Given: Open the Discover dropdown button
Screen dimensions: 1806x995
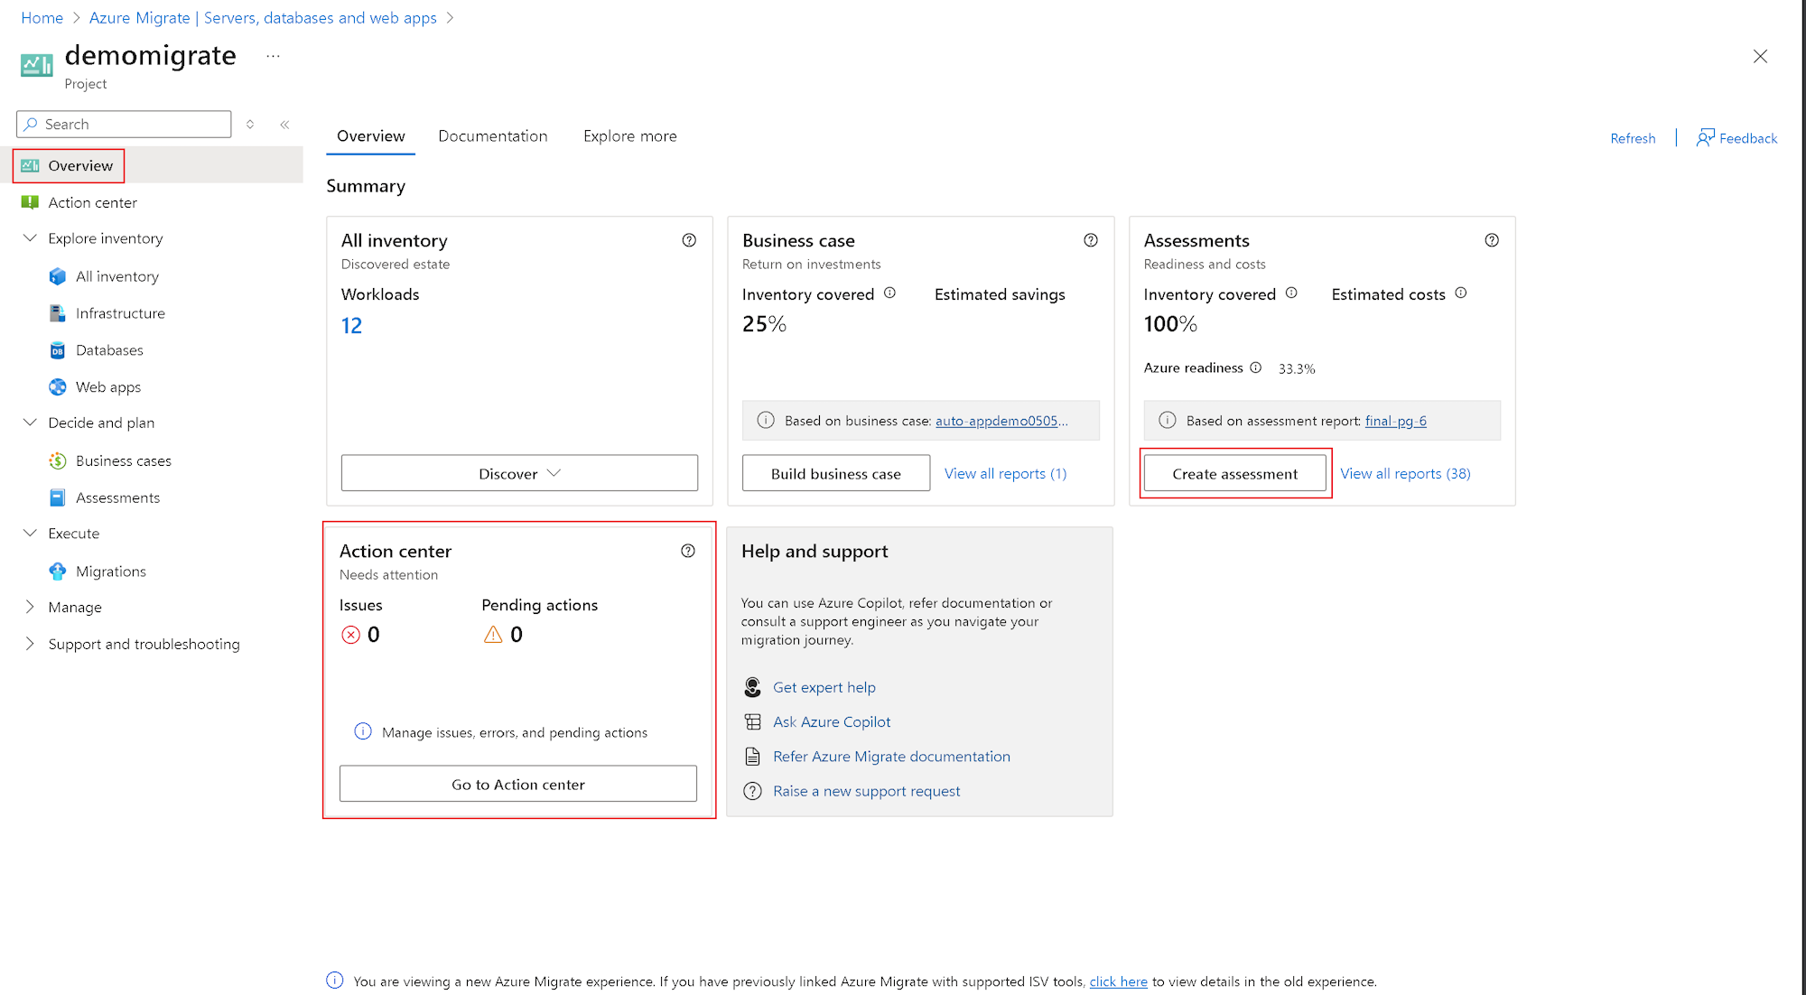Looking at the screenshot, I should pyautogui.click(x=519, y=473).
